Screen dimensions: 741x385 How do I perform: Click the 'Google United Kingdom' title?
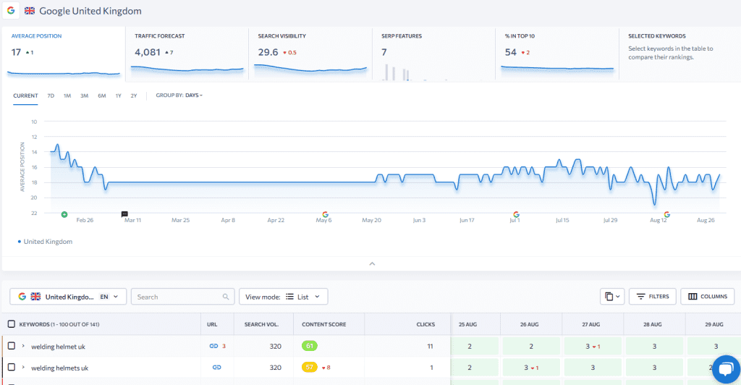[90, 11]
